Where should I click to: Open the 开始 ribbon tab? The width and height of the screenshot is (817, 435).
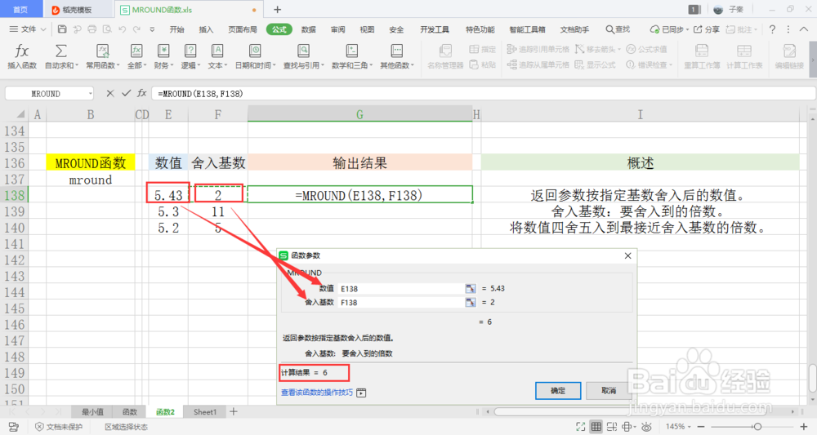tap(176, 29)
